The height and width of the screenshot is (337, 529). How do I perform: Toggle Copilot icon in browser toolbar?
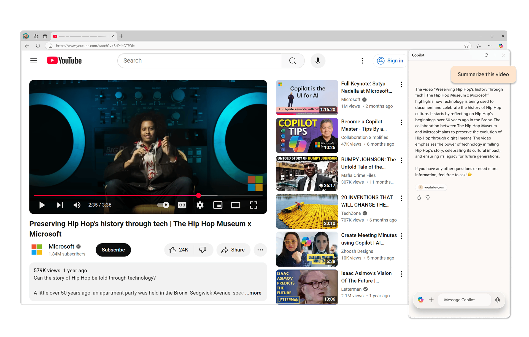(x=501, y=46)
